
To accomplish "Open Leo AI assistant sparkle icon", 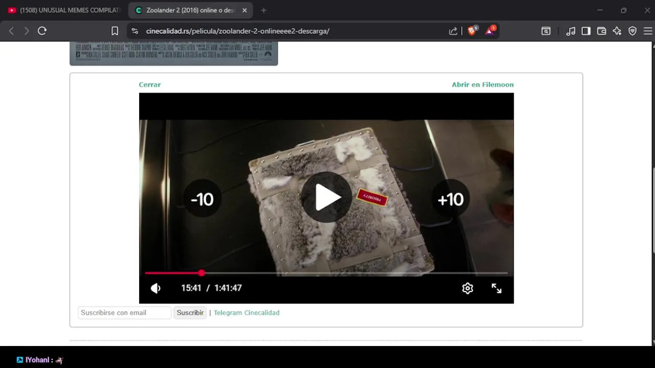I will pos(617,31).
